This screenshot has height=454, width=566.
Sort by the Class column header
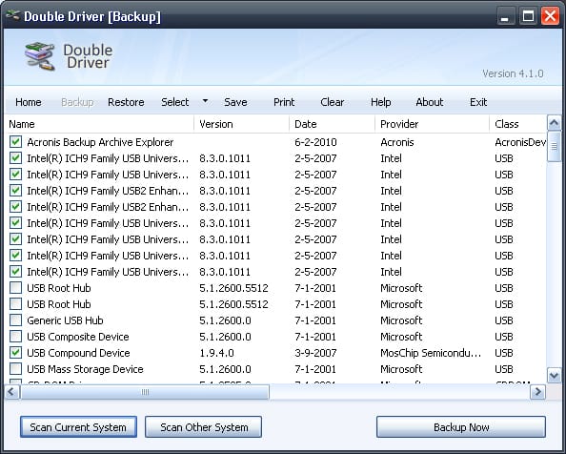tap(518, 124)
